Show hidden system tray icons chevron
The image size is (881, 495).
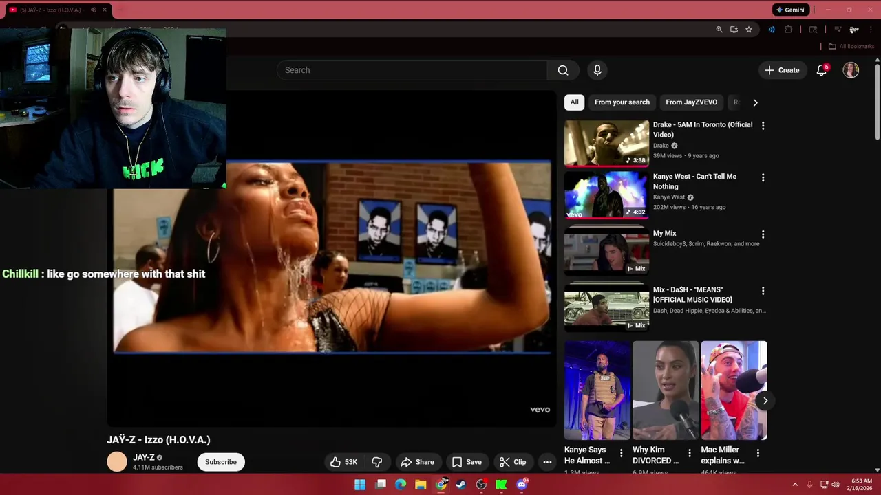pyautogui.click(x=795, y=485)
